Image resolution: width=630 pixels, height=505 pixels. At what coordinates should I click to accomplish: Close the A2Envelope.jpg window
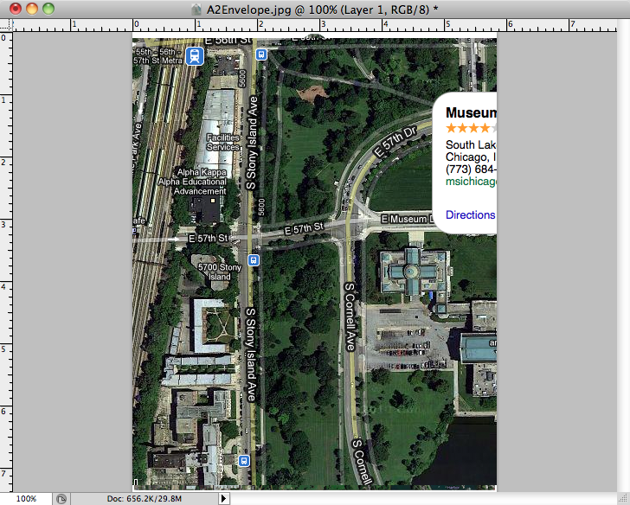pyautogui.click(x=16, y=9)
